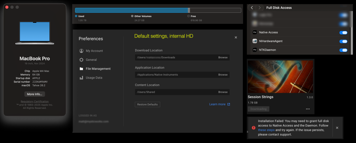The height and width of the screenshot is (143, 356).
Task: Restore Defaults in File Management
Action: click(147, 105)
